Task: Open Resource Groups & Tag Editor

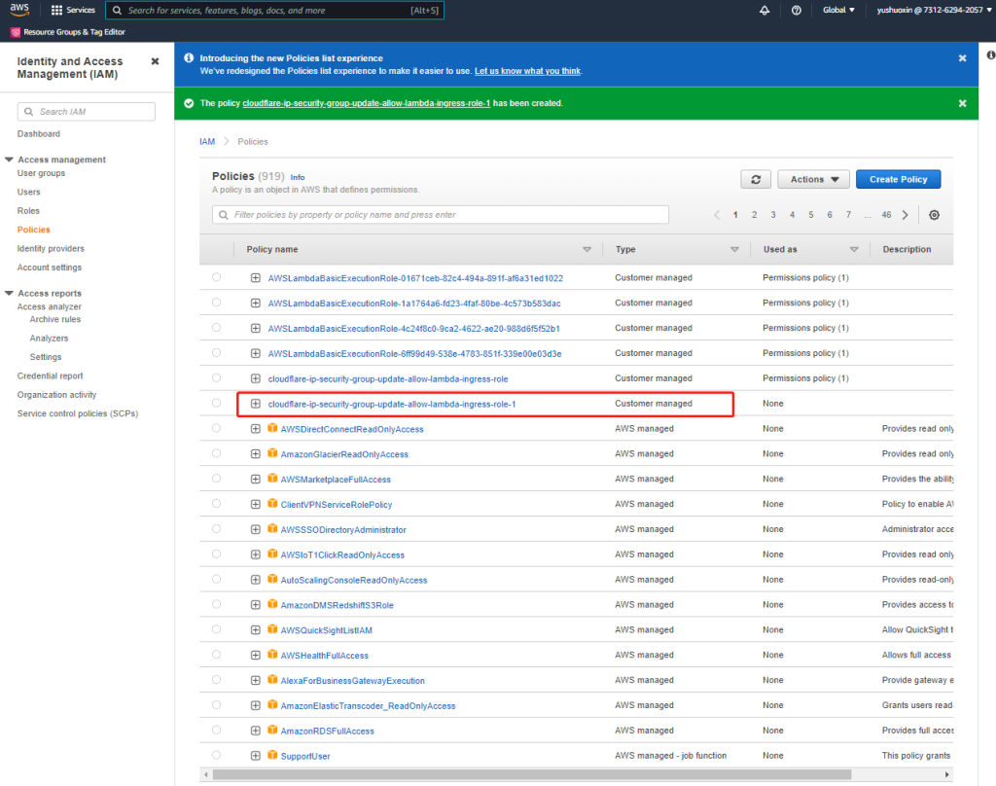Action: point(68,32)
